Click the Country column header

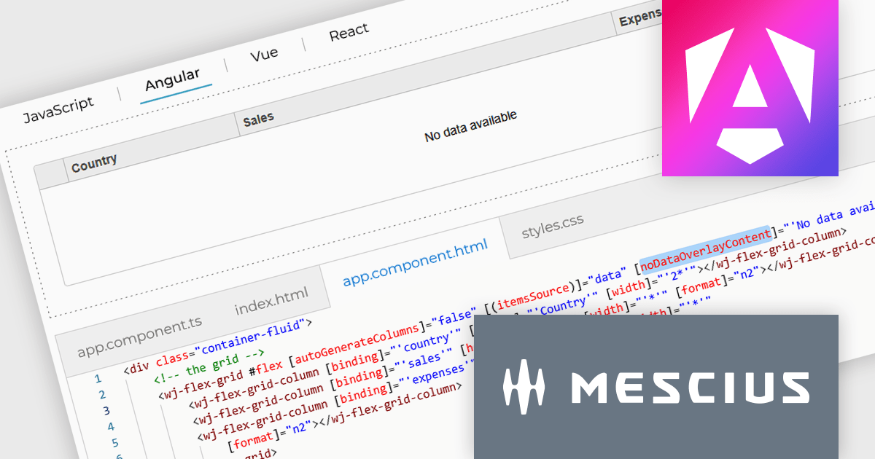click(94, 163)
